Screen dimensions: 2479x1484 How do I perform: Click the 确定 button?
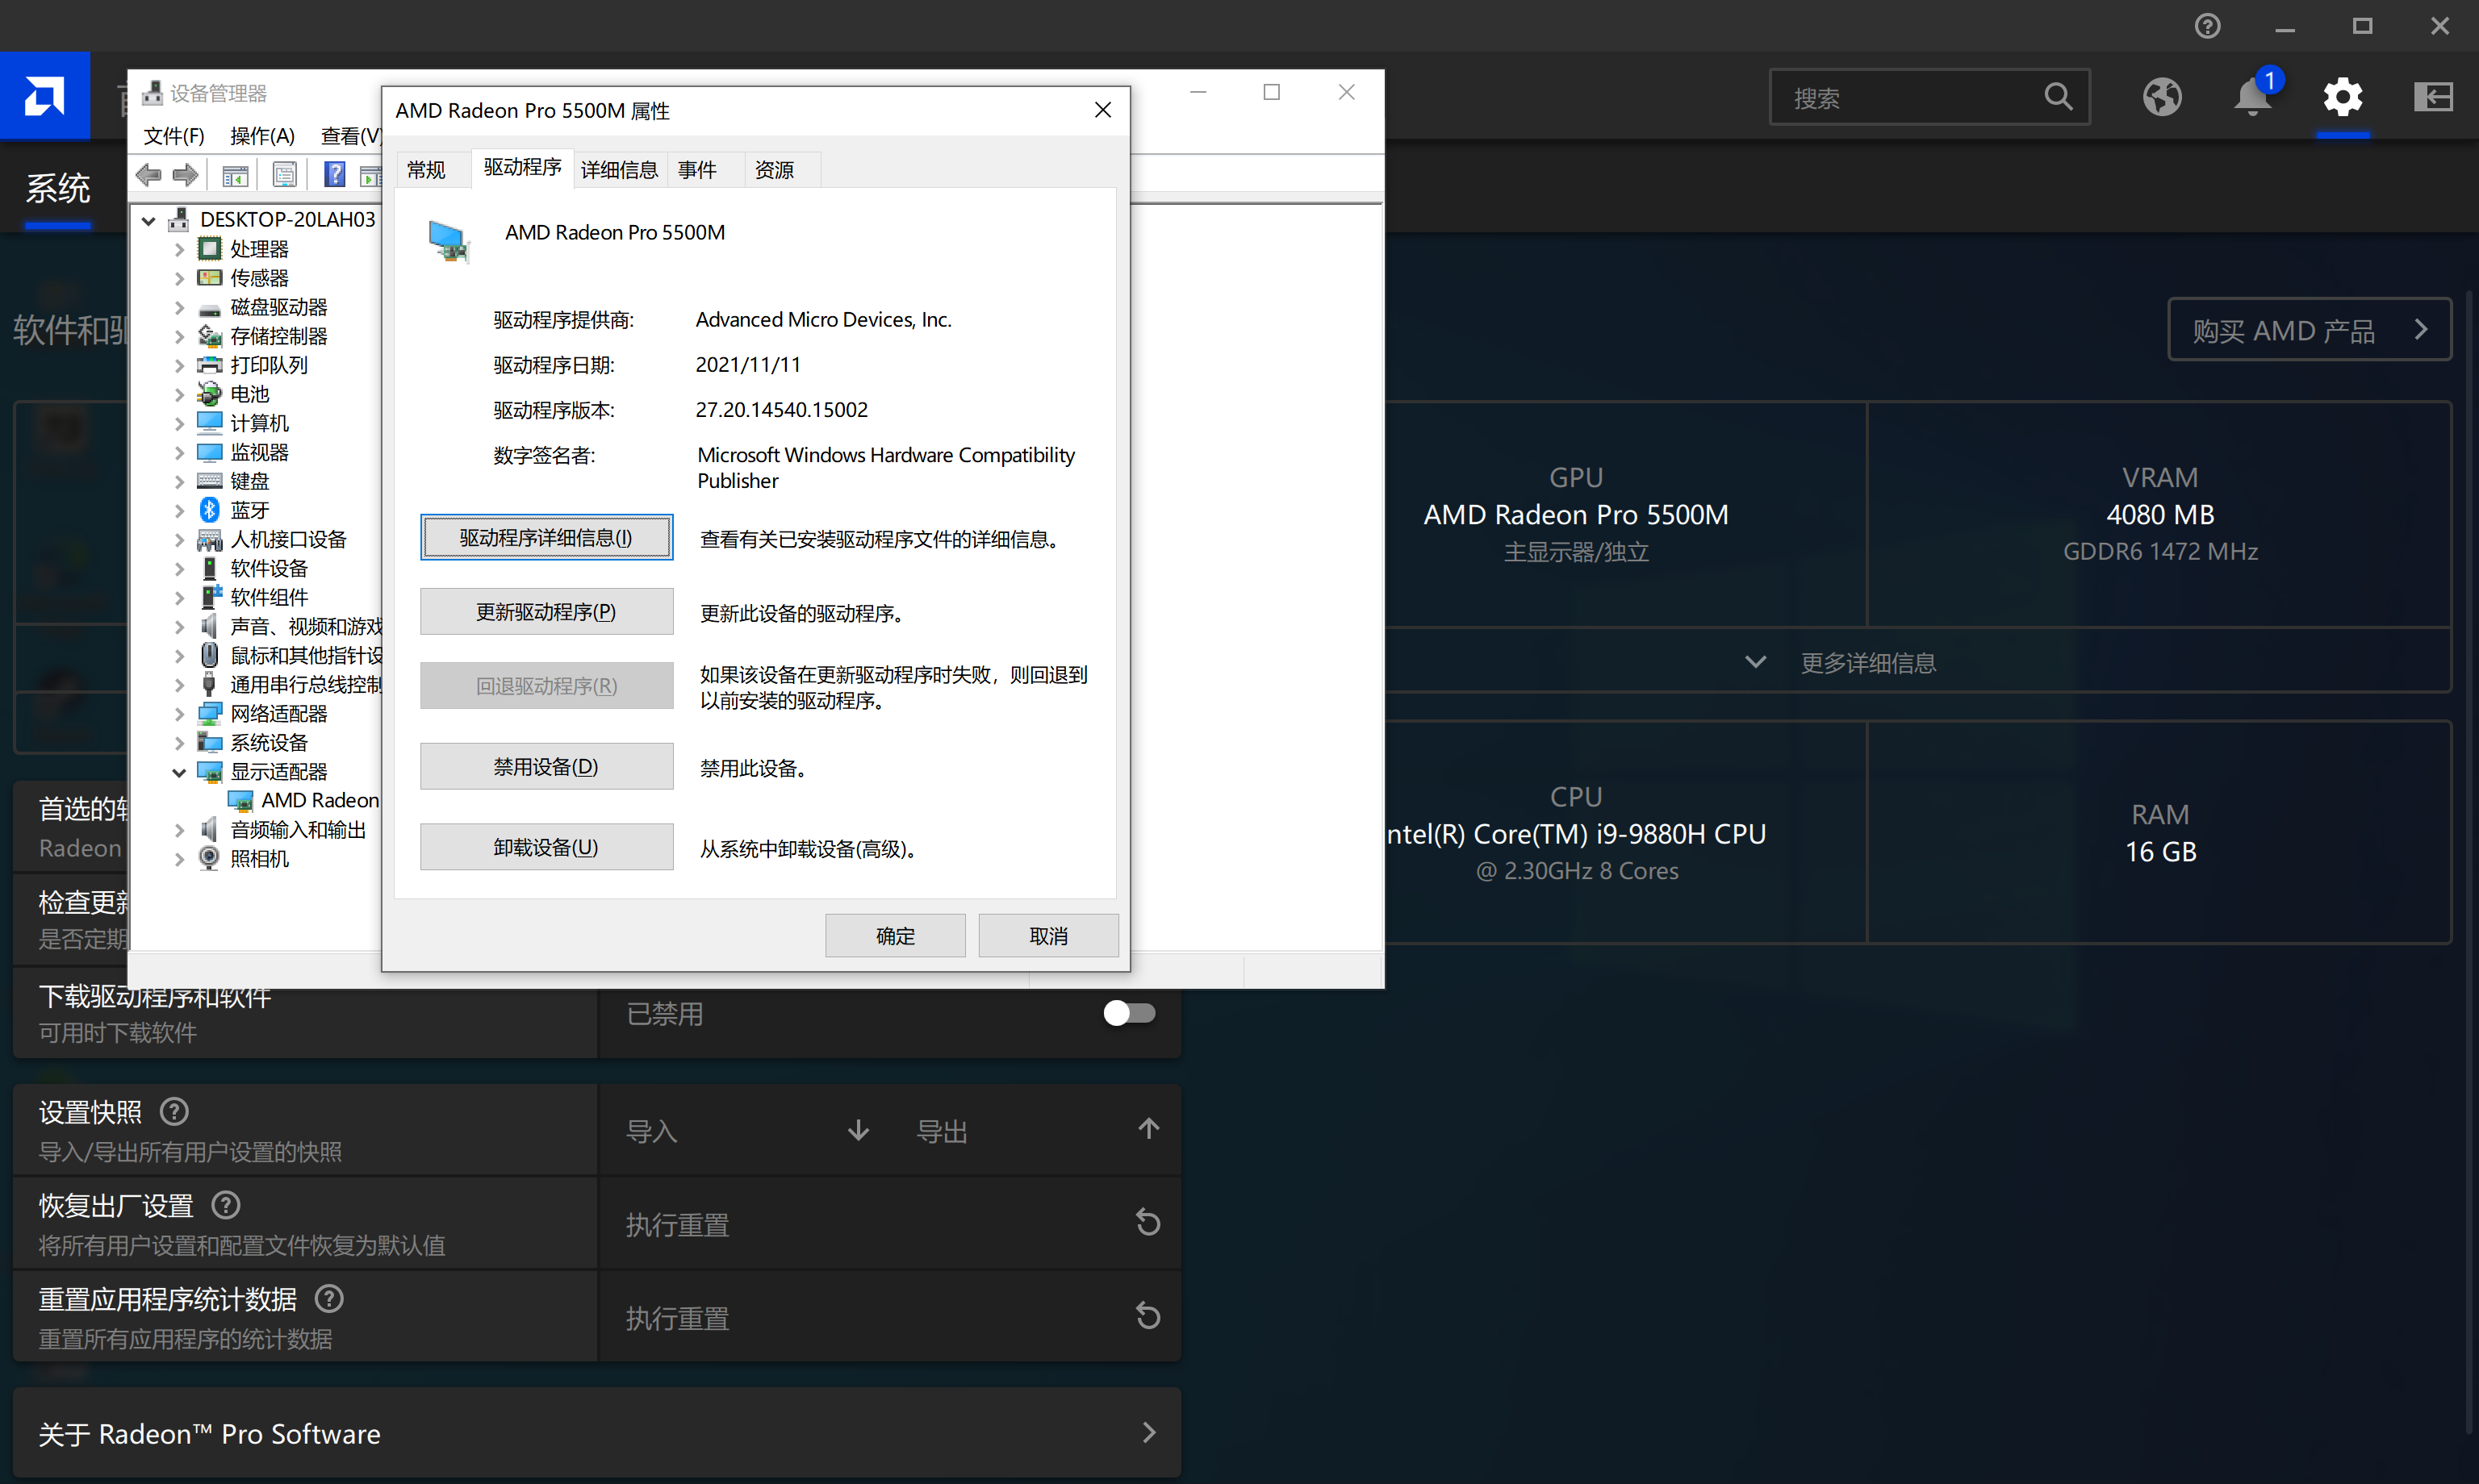click(894, 936)
